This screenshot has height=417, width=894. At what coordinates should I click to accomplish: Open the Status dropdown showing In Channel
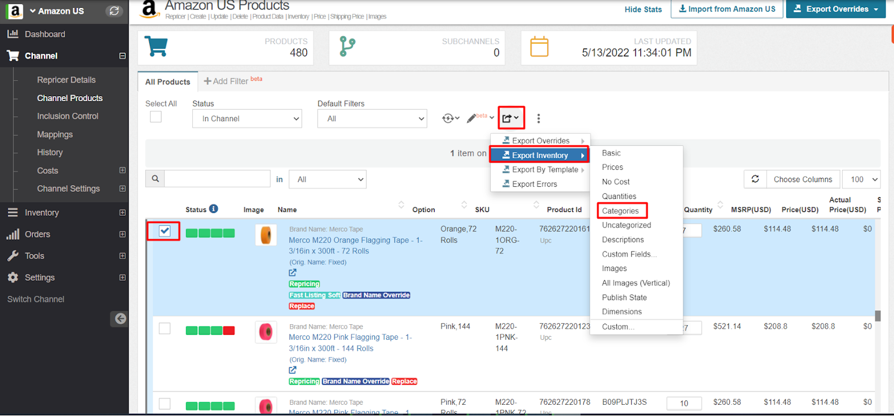pyautogui.click(x=247, y=119)
